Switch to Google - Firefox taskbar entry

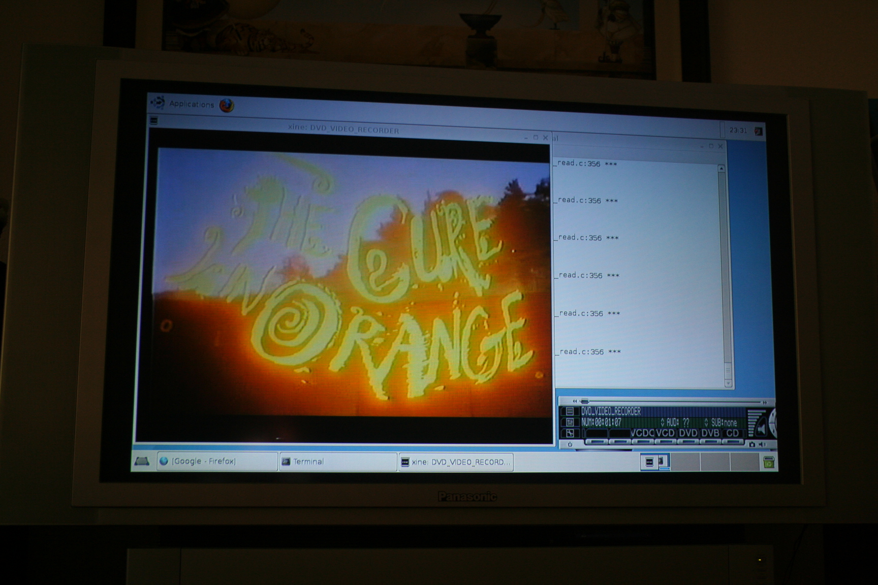tap(217, 461)
